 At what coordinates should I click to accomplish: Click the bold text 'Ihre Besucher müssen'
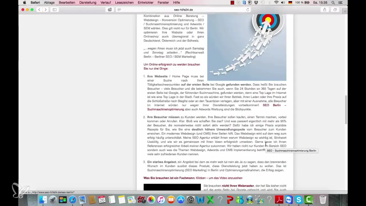point(163,117)
